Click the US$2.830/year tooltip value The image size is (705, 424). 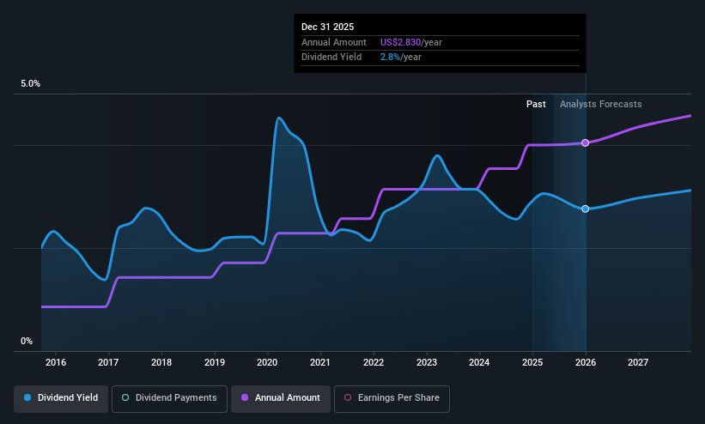411,42
